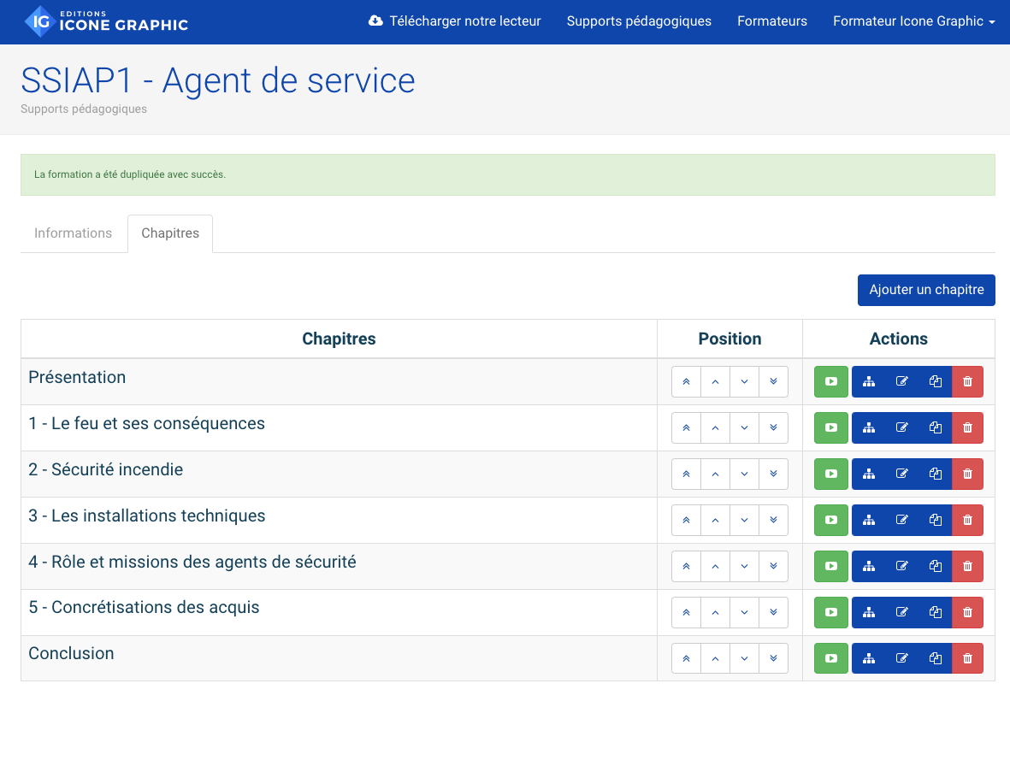The width and height of the screenshot is (1010, 766).
Task: Play the Présentation chapter
Action: tap(831, 381)
